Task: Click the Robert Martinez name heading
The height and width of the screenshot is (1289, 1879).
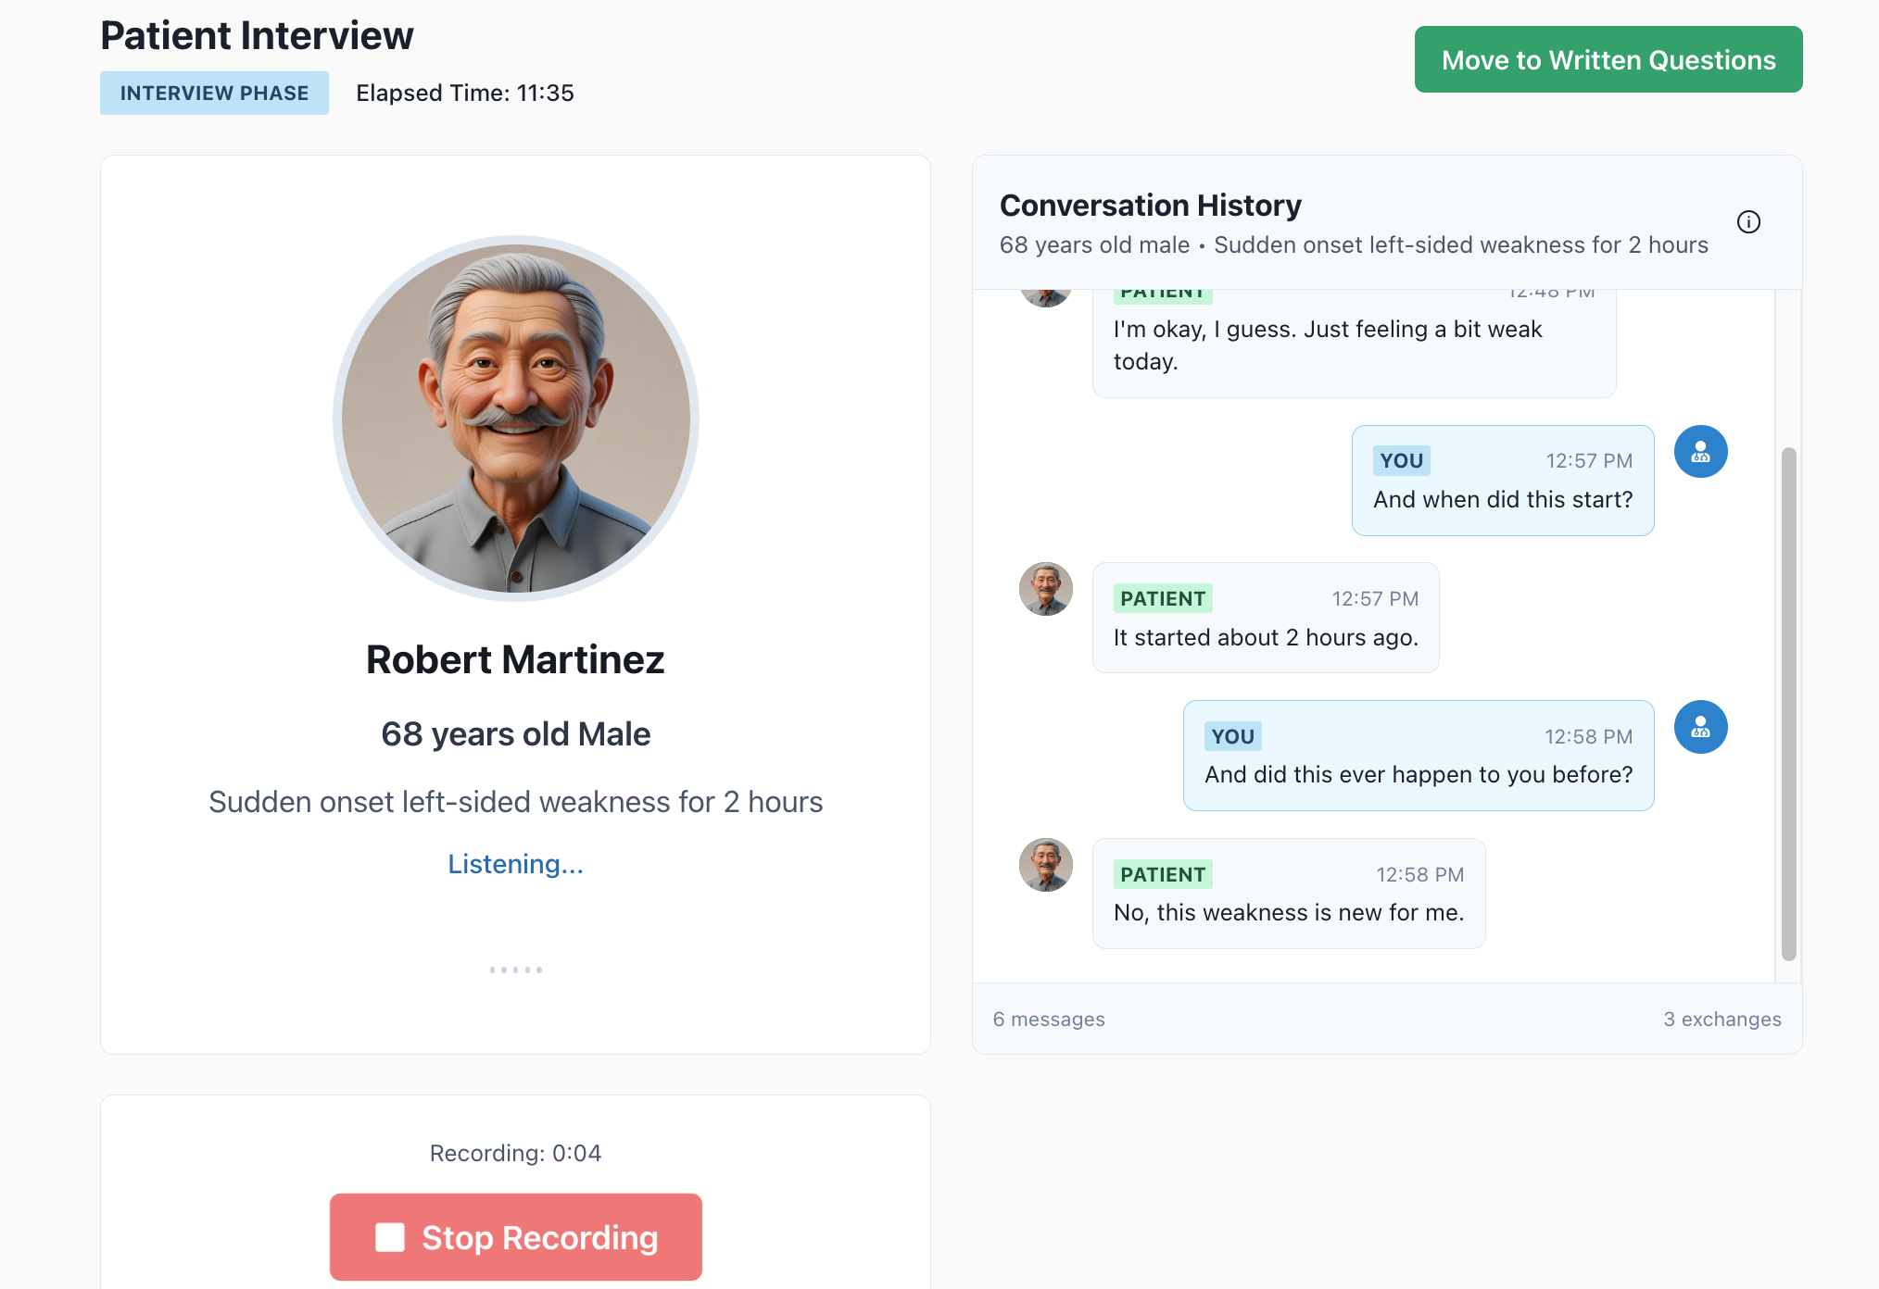Action: pyautogui.click(x=515, y=659)
